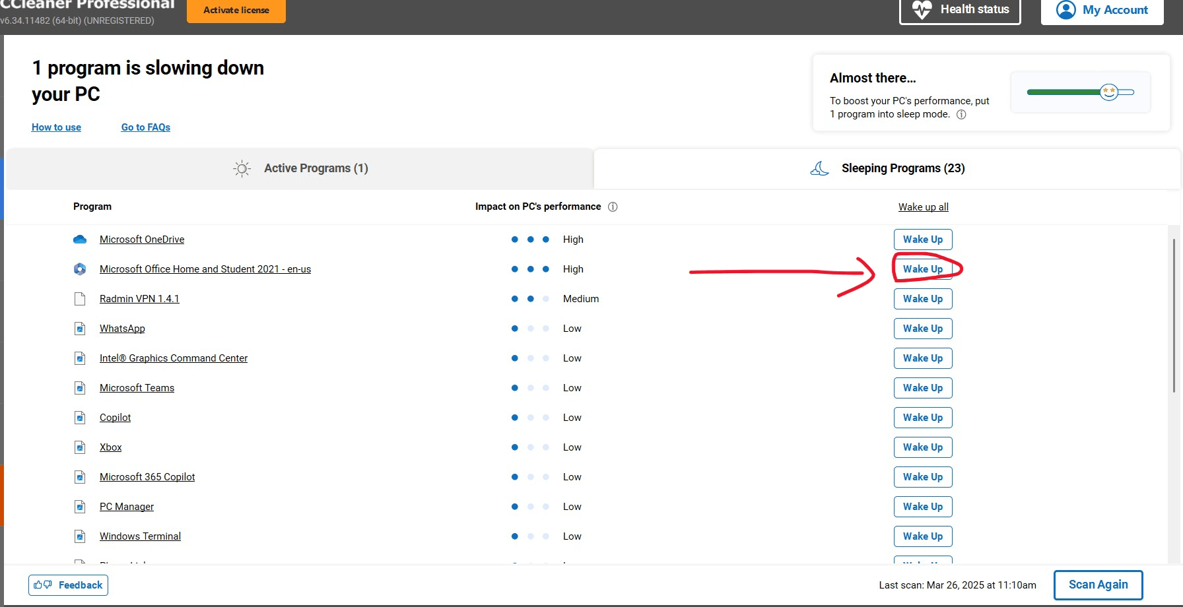The image size is (1183, 607).
Task: Open the Go to FAQs link
Action: [x=146, y=127]
